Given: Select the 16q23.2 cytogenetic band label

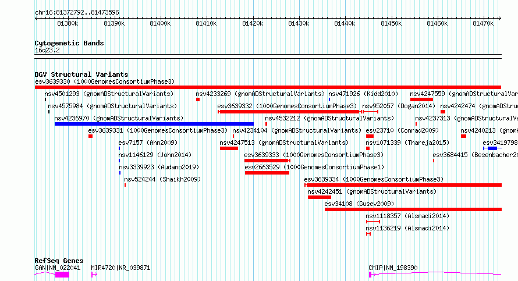Looking at the screenshot, I should pyautogui.click(x=47, y=50).
